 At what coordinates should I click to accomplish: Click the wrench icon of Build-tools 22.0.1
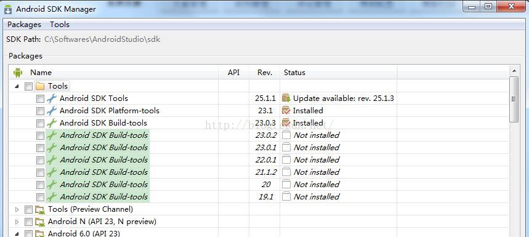click(52, 160)
